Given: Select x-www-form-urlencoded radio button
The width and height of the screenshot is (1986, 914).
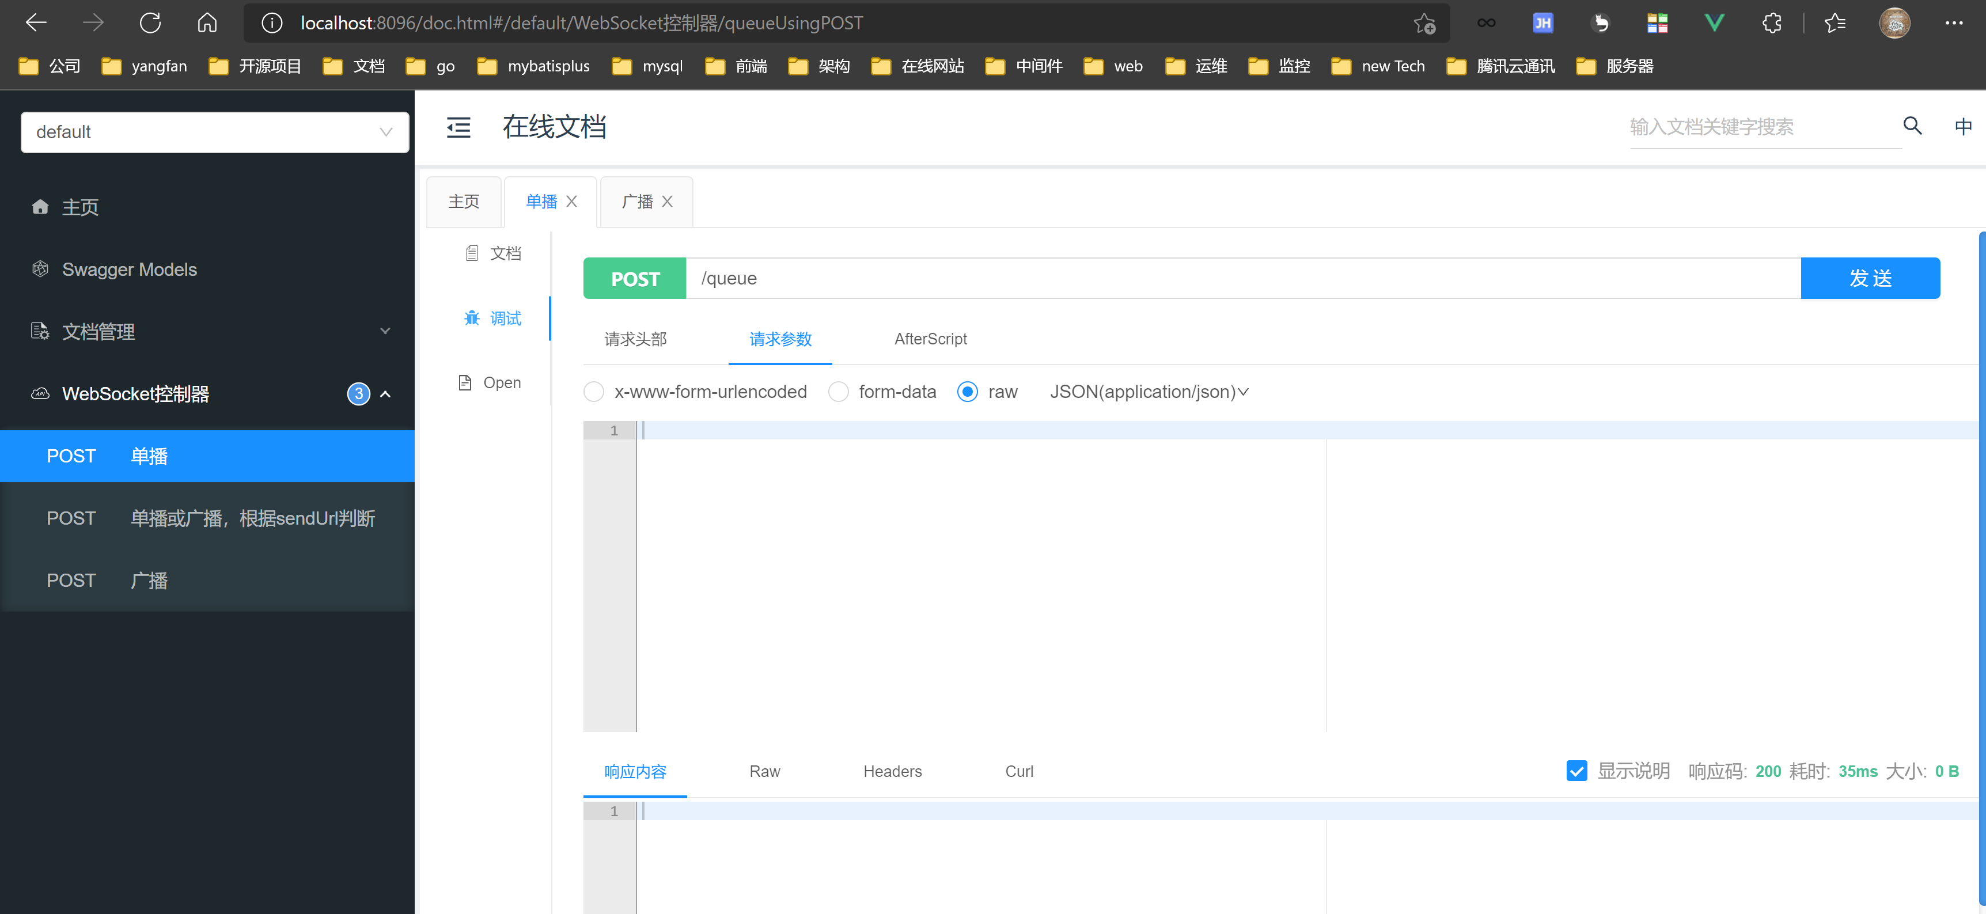Looking at the screenshot, I should pyautogui.click(x=594, y=392).
